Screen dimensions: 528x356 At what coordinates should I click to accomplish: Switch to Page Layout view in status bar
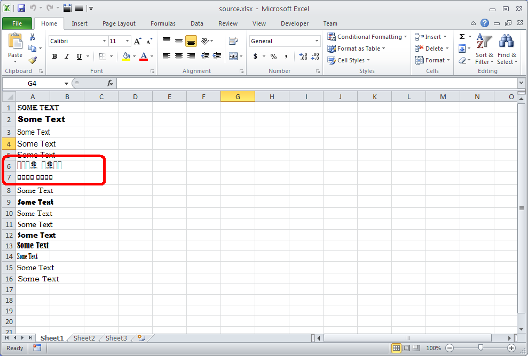coord(406,348)
